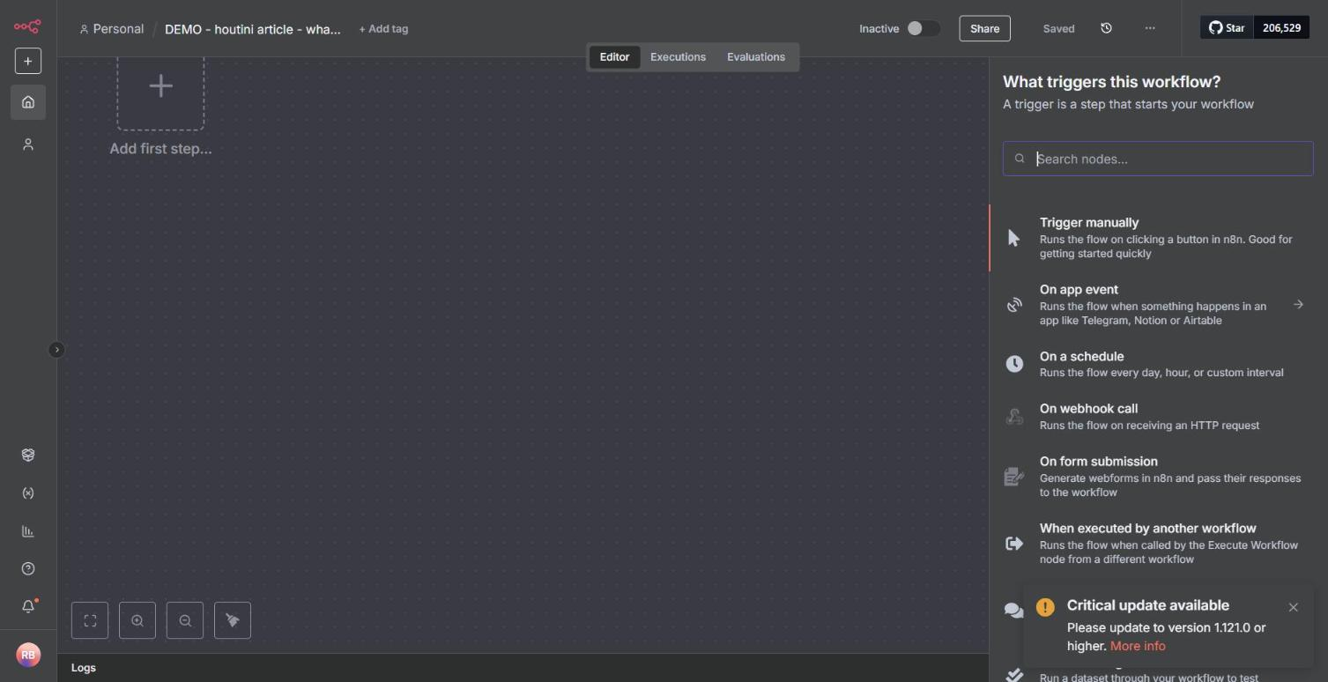This screenshot has width=1328, height=682.
Task: Switch to the Evaluations tab
Action: (x=756, y=57)
